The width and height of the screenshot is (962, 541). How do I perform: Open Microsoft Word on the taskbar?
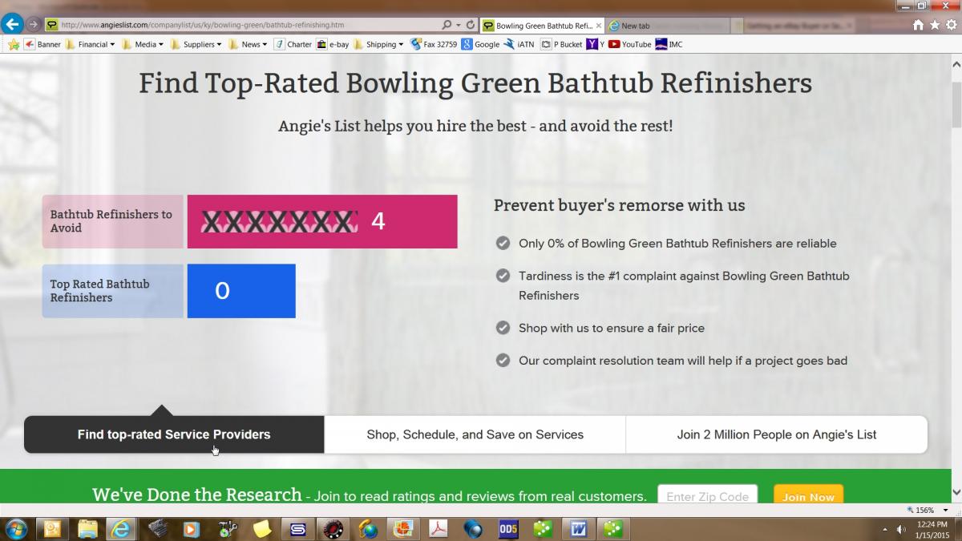click(x=578, y=529)
